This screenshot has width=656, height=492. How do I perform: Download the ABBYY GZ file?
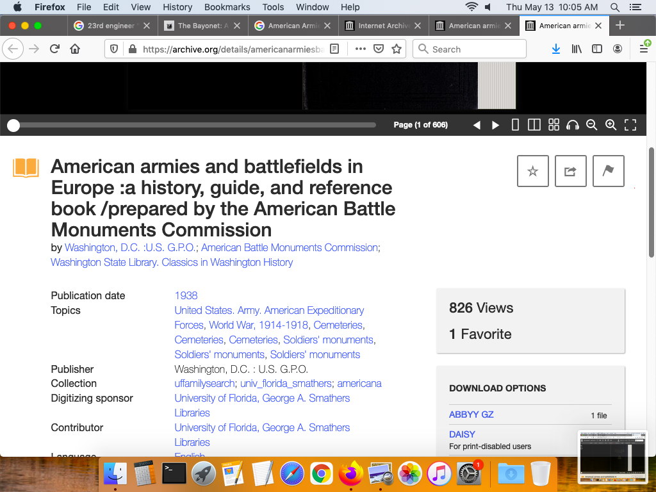471,414
